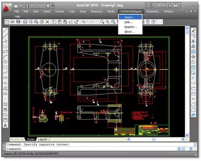Choose Register... from the dropdown menu
201x161 pixels.
[130, 27]
